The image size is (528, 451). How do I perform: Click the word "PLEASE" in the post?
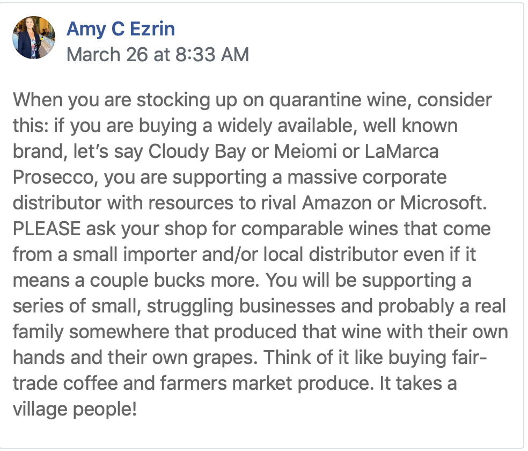[x=47, y=229]
